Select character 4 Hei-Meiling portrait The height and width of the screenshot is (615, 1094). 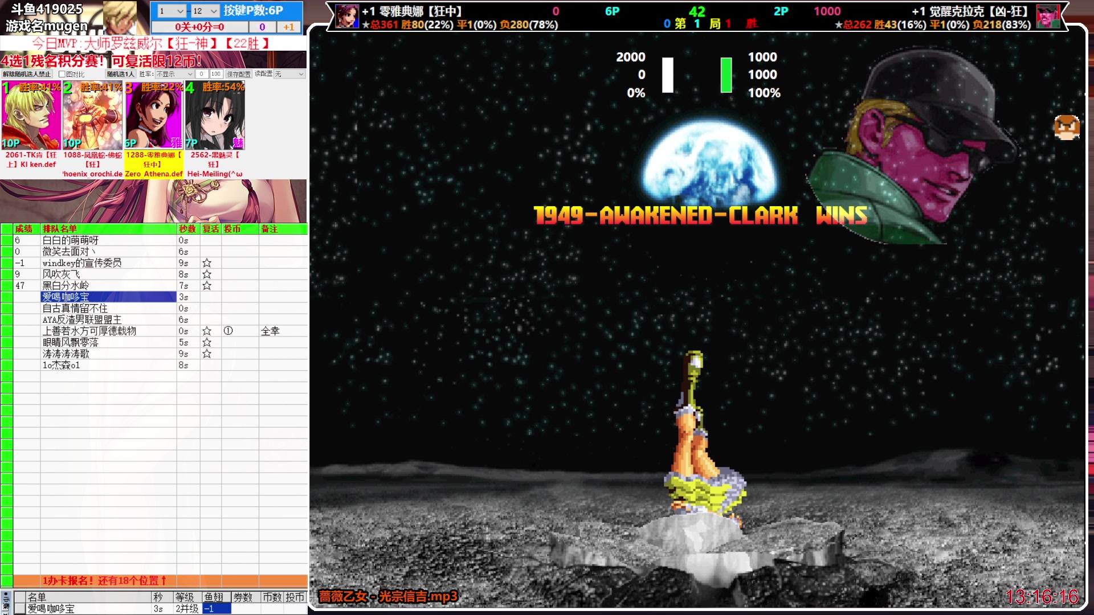[x=215, y=116]
